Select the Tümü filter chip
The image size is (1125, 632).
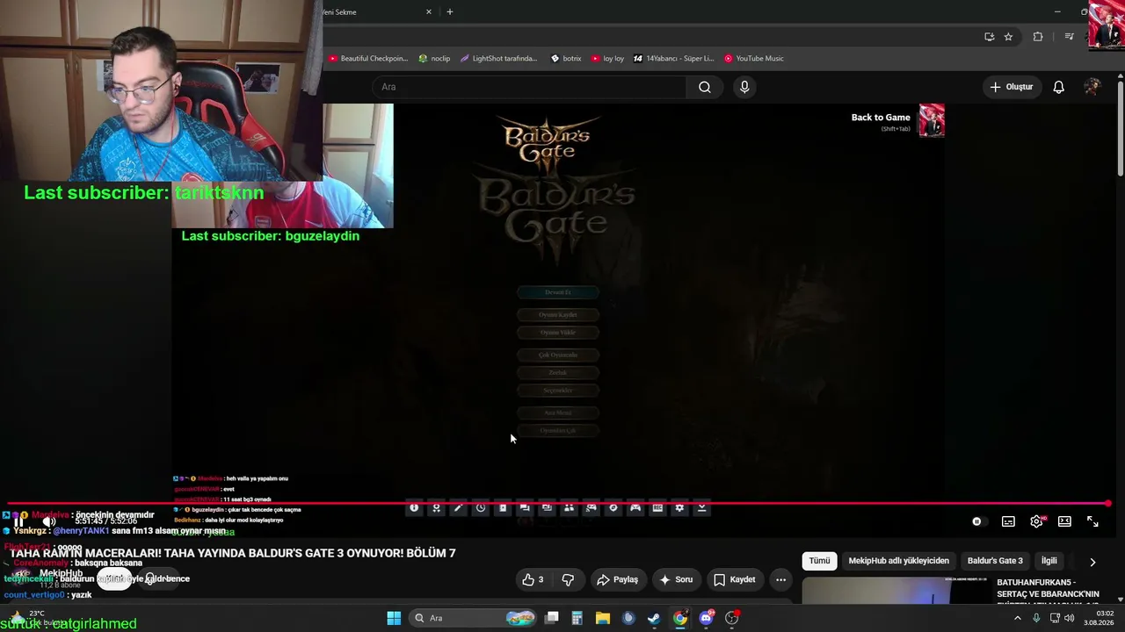pos(819,561)
